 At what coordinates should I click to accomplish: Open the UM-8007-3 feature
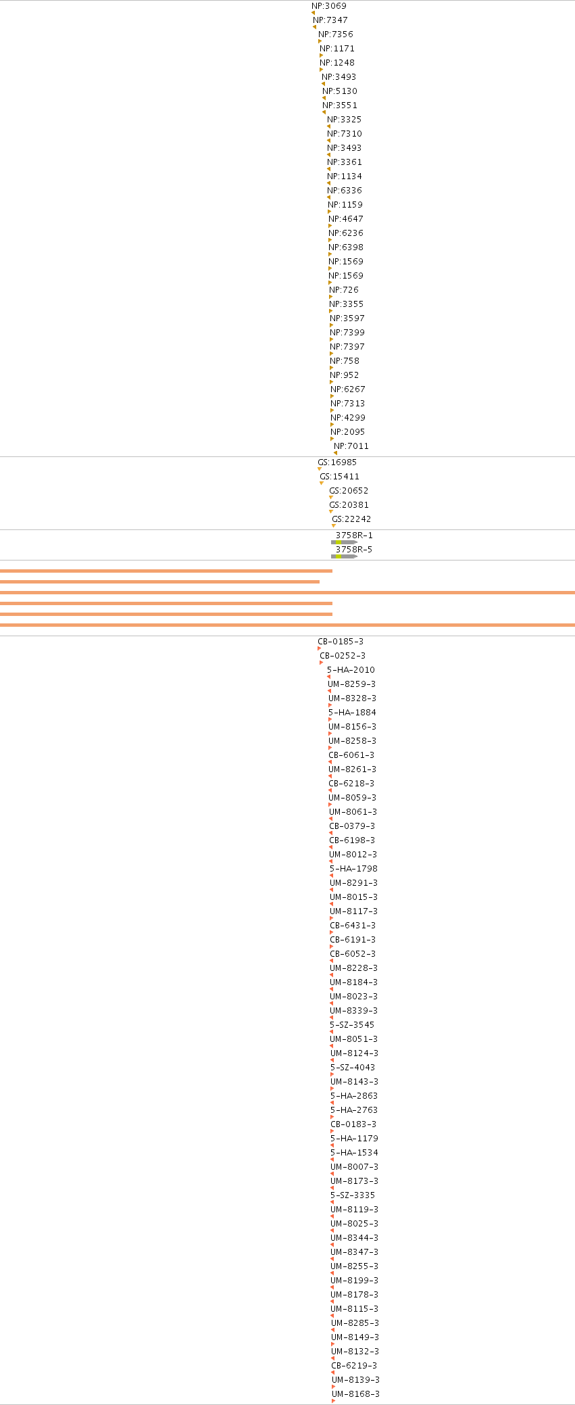pos(355,1167)
